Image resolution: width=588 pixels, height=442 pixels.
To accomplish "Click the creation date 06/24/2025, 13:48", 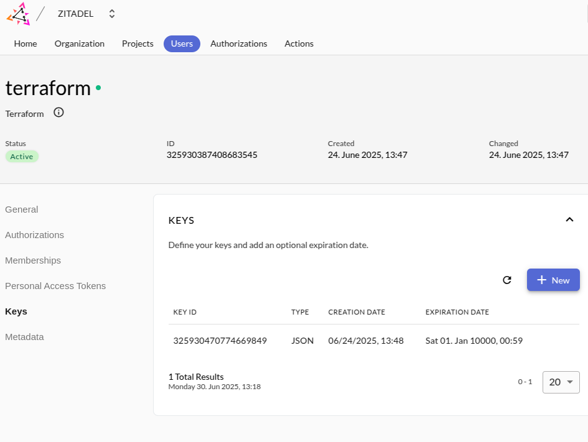I will coord(366,341).
